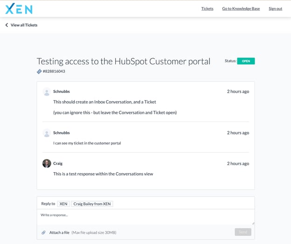Image resolution: width=291 pixels, height=244 pixels.
Task: Click the resize handle of the response box
Action: coord(253,223)
